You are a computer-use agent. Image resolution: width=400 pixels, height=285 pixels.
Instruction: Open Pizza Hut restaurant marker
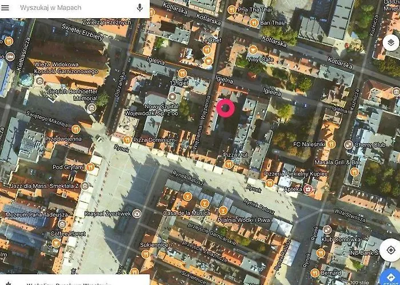tap(229, 164)
